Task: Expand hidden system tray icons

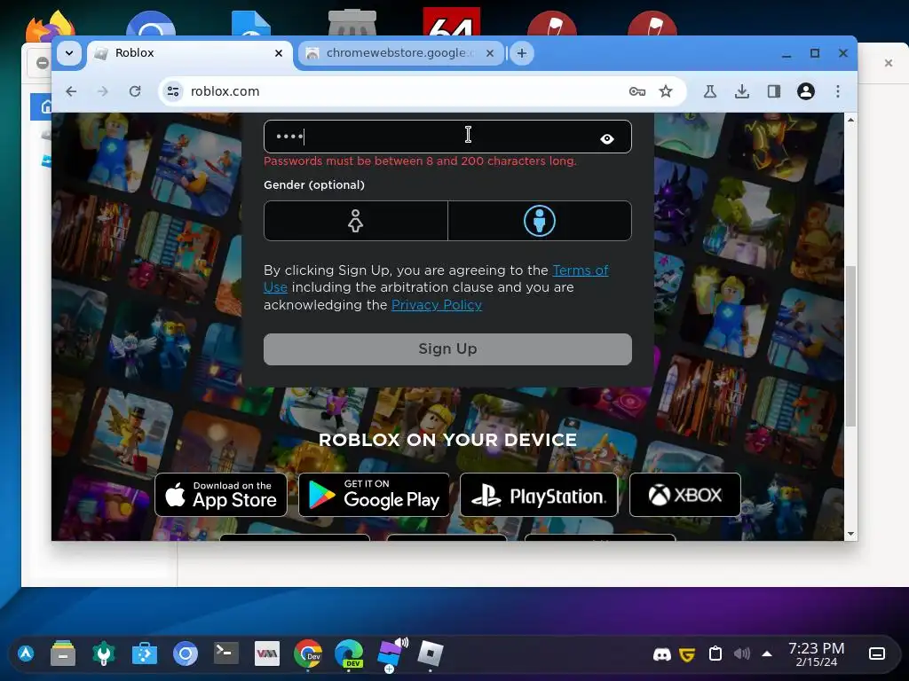Action: pos(767,654)
